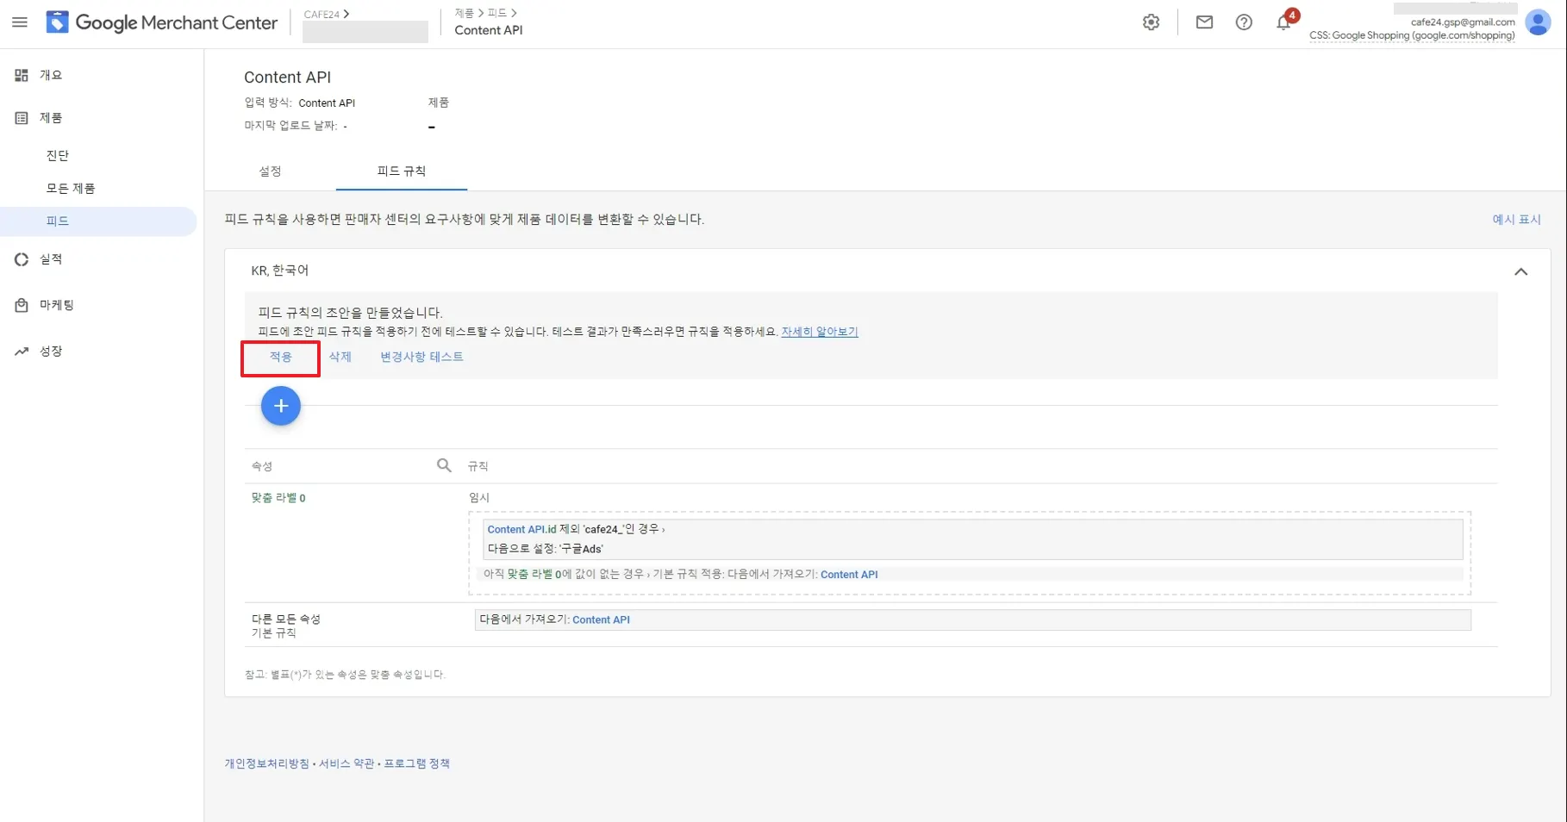Select the 피드 규칙 tab
The height and width of the screenshot is (822, 1567).
402,171
